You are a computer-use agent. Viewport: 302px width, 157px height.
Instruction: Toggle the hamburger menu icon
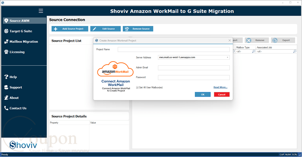pos(41,11)
